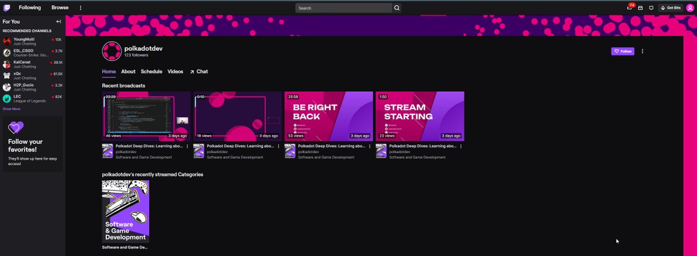The height and width of the screenshot is (256, 697).
Task: Click the 123 followers text
Action: pyautogui.click(x=136, y=55)
